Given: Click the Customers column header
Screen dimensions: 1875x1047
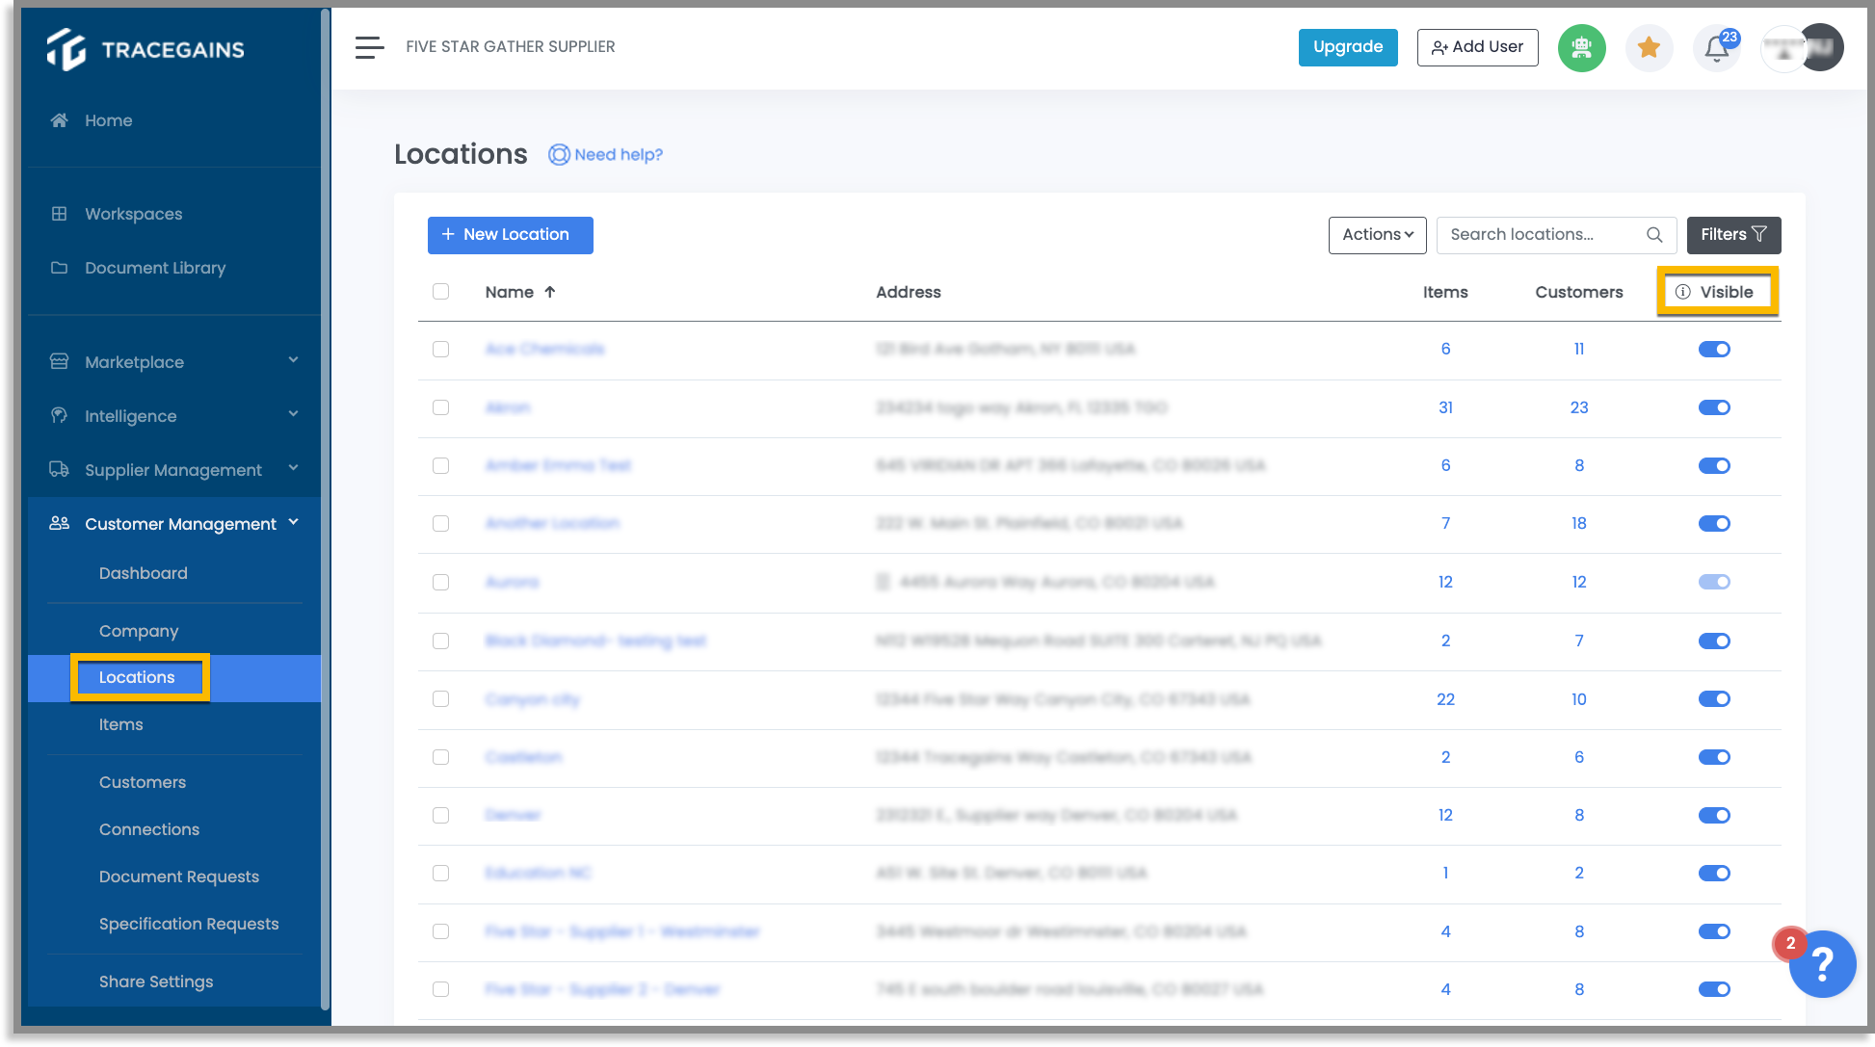Looking at the screenshot, I should (1578, 292).
